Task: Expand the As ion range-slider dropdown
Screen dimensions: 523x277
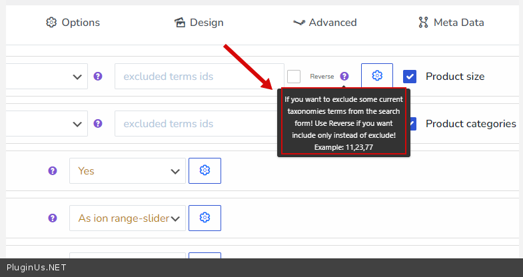Action: [x=127, y=218]
